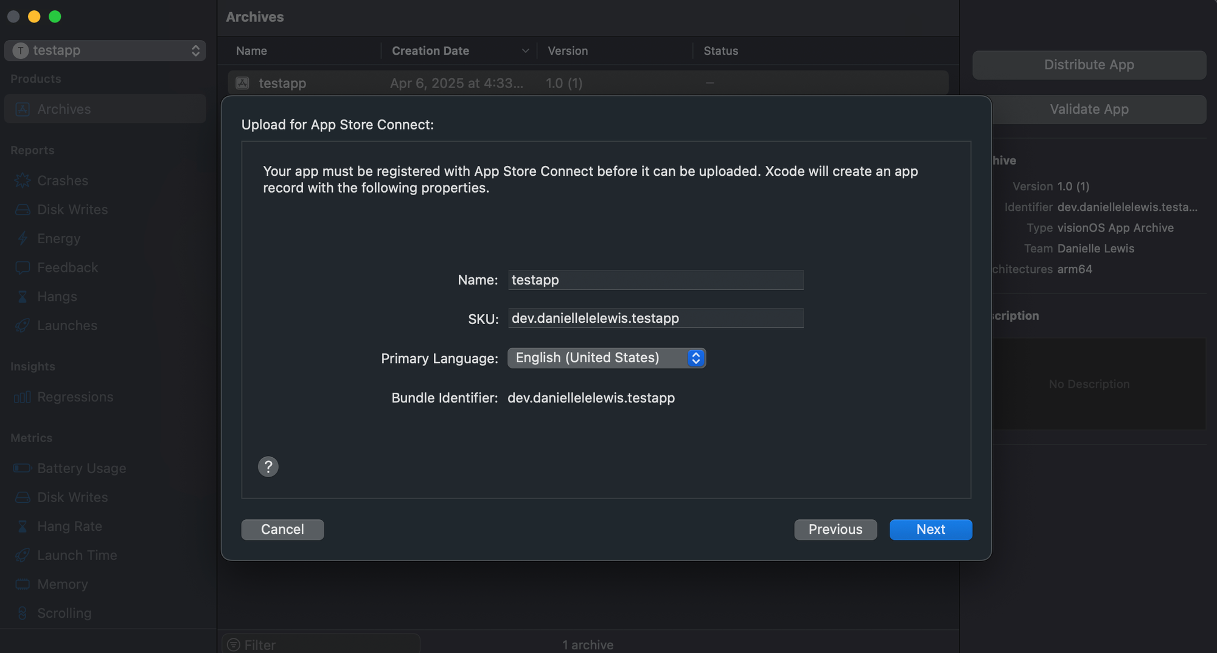Click the Disk Writes icon under Metrics
Screen dimensions: 1217x653
click(23, 497)
